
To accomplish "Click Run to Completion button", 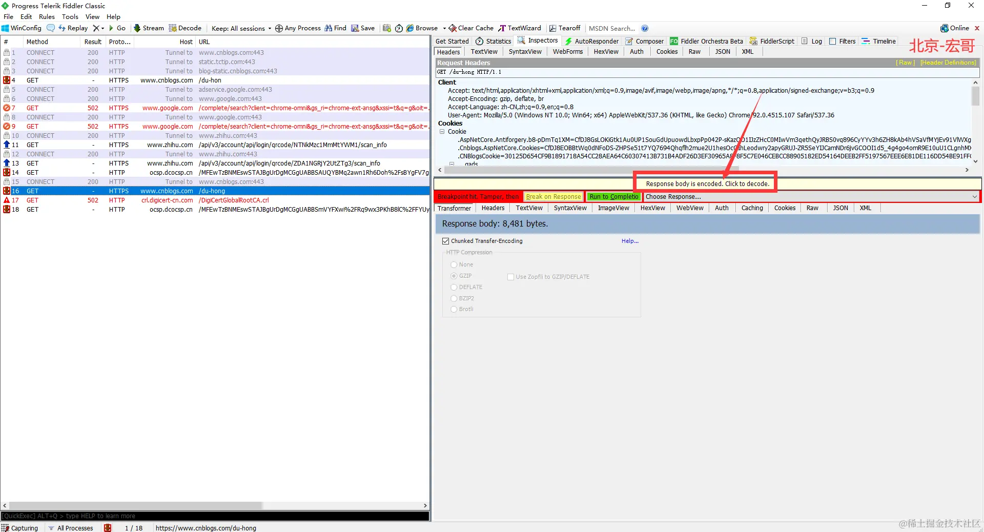I will click(614, 197).
